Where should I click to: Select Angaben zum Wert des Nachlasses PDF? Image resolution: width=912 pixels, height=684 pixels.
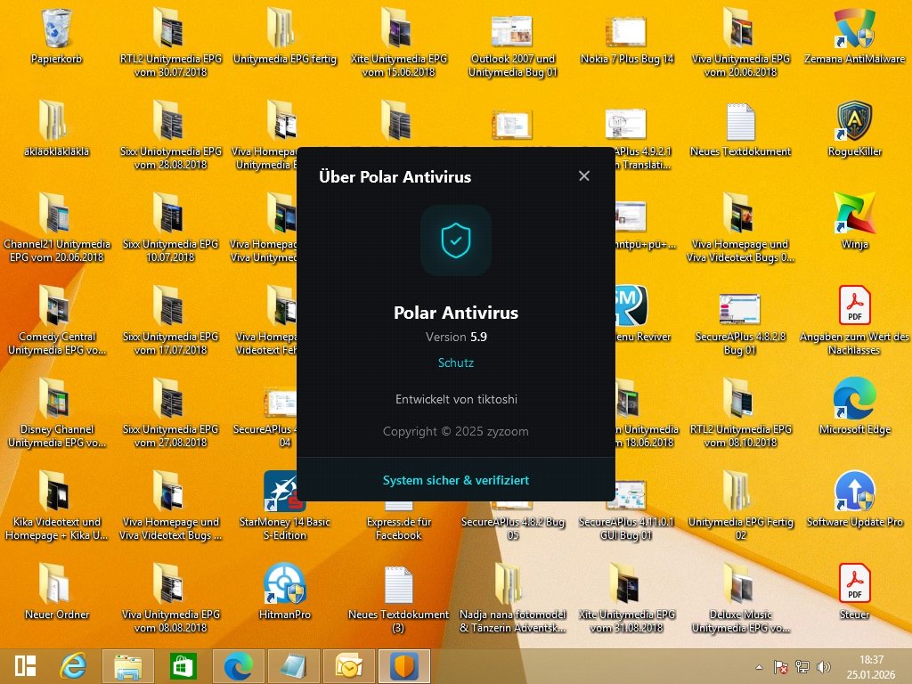tap(854, 320)
